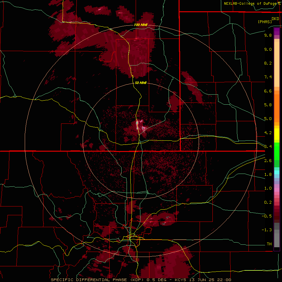
Task: Click the 9.8 value on the color scale
Action: click(x=268, y=35)
